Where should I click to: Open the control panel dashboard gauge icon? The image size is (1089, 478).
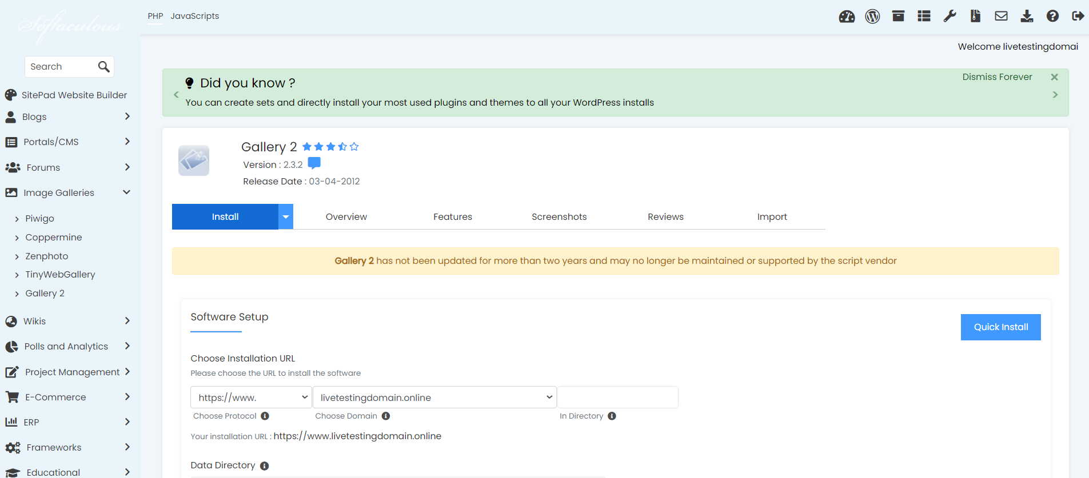coord(847,17)
